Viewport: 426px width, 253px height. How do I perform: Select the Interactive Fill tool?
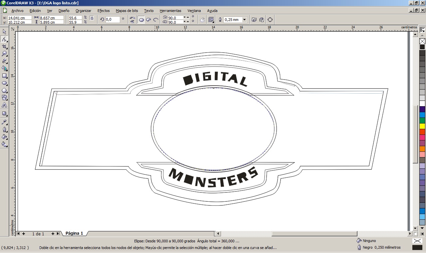pos(4,144)
